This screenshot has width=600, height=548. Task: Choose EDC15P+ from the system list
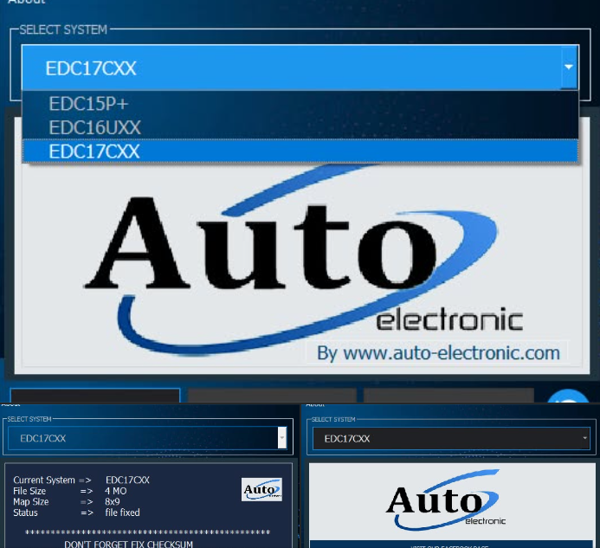[x=300, y=103]
